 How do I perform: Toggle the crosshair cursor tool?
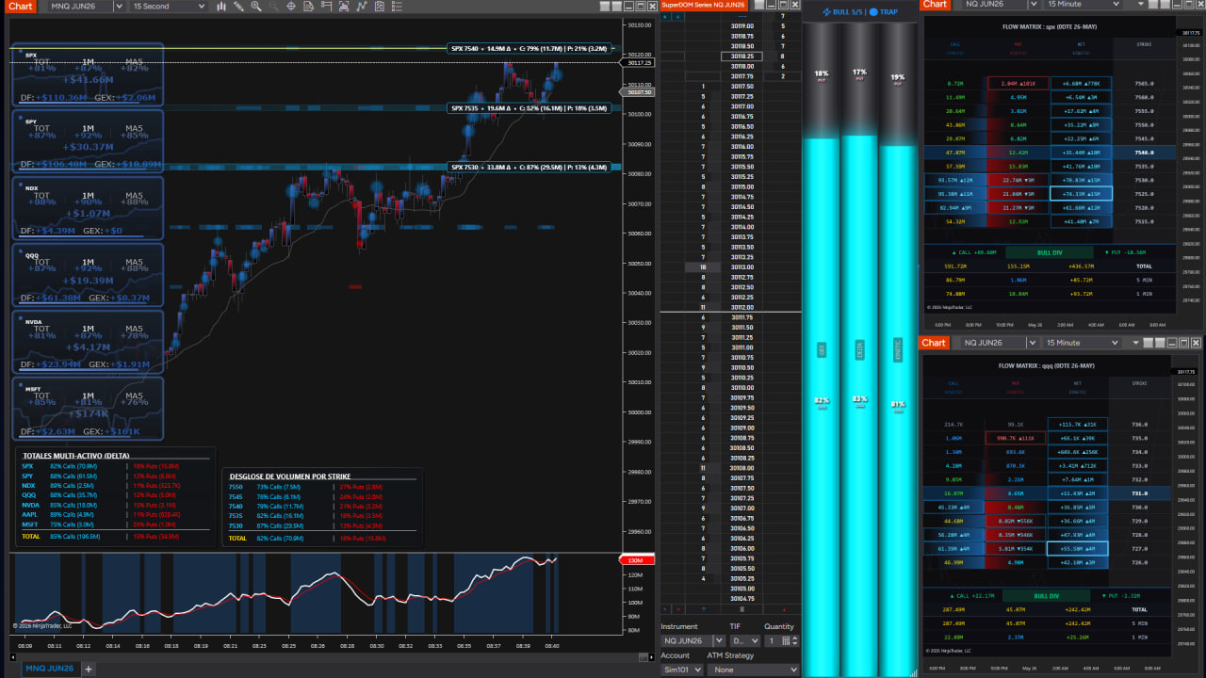coord(291,7)
